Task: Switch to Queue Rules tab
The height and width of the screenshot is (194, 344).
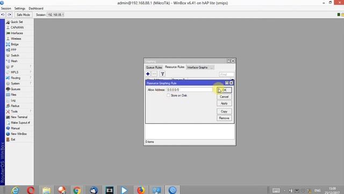Action: (x=154, y=67)
